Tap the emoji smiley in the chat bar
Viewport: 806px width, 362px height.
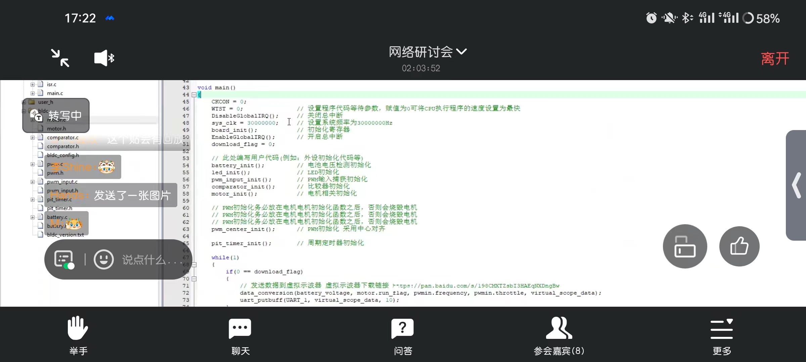pyautogui.click(x=103, y=259)
